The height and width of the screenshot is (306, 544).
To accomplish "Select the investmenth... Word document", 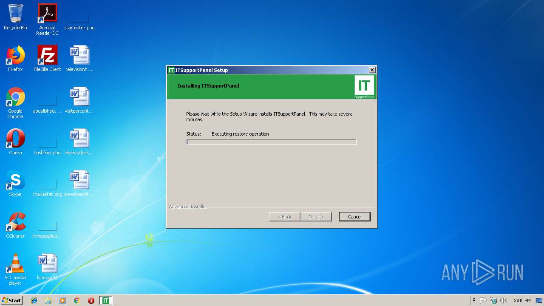I will (x=79, y=184).
